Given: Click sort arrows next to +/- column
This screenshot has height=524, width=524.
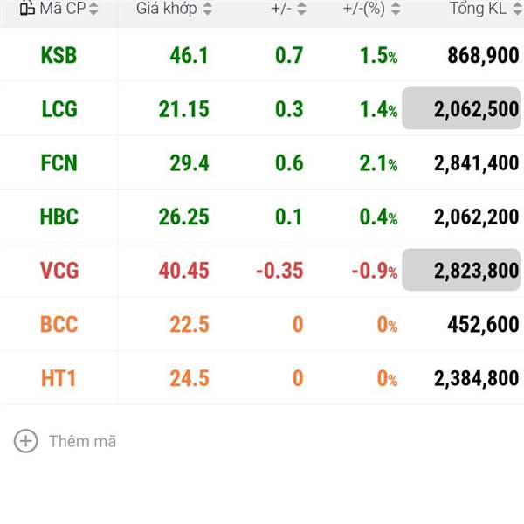Looking at the screenshot, I should coord(301,10).
